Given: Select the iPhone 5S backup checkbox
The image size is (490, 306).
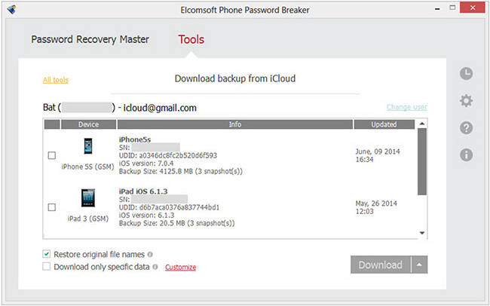Looking at the screenshot, I should 51,155.
